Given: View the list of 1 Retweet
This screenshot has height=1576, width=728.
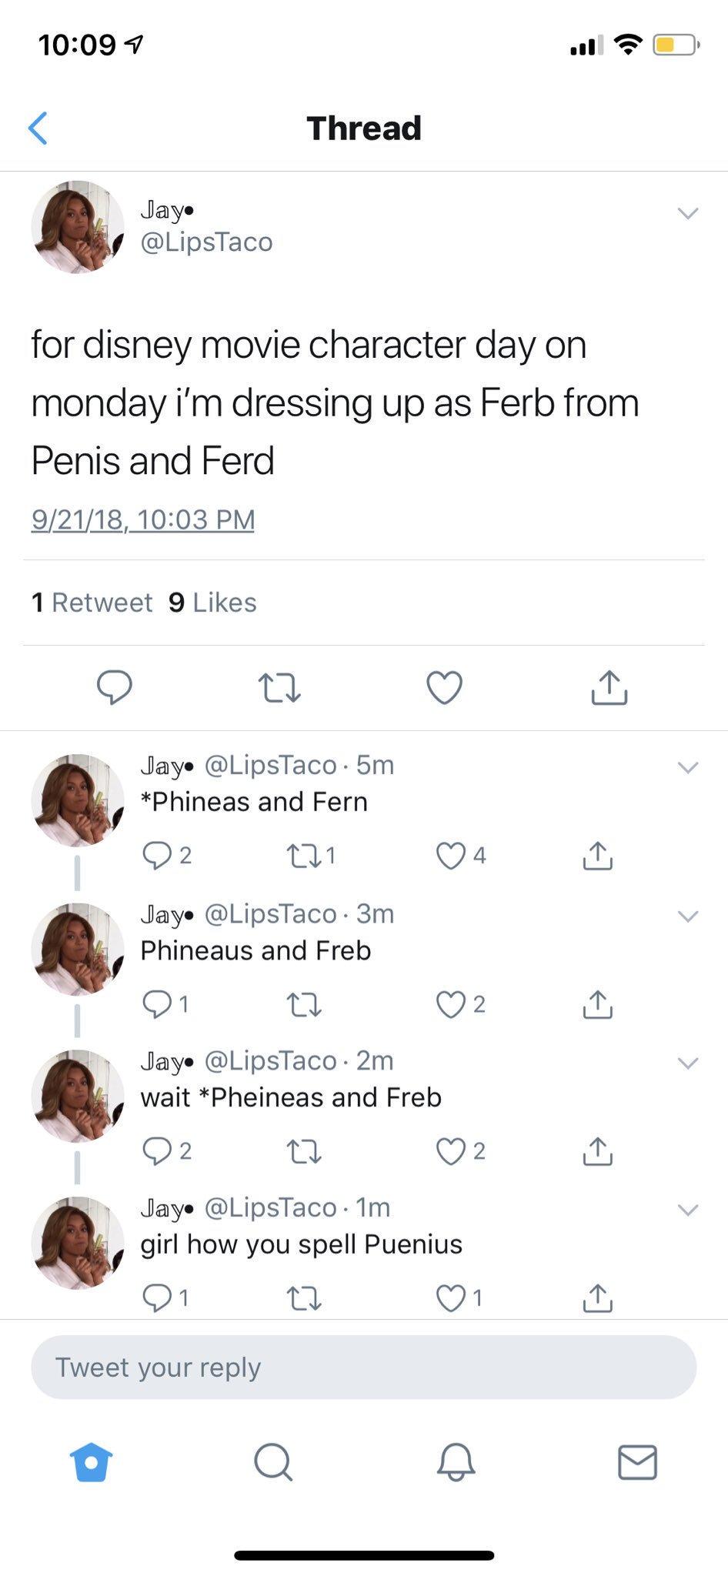Looking at the screenshot, I should tap(92, 603).
